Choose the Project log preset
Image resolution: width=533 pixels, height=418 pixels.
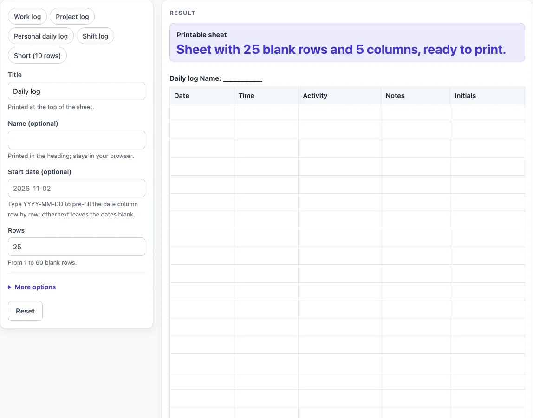click(x=72, y=17)
